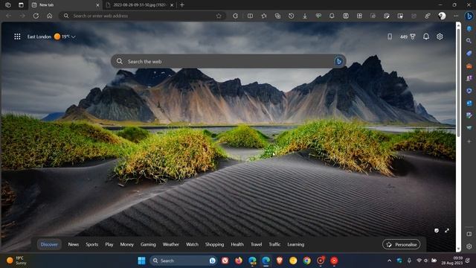Open the Downloads toolbar button
Image resolution: width=476 pixels, height=268 pixels.
click(305, 16)
